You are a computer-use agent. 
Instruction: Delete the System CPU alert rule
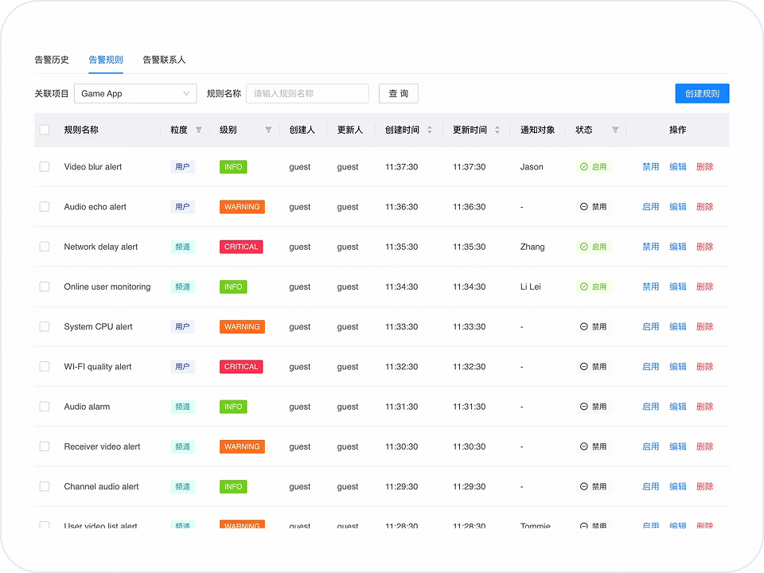click(x=704, y=326)
